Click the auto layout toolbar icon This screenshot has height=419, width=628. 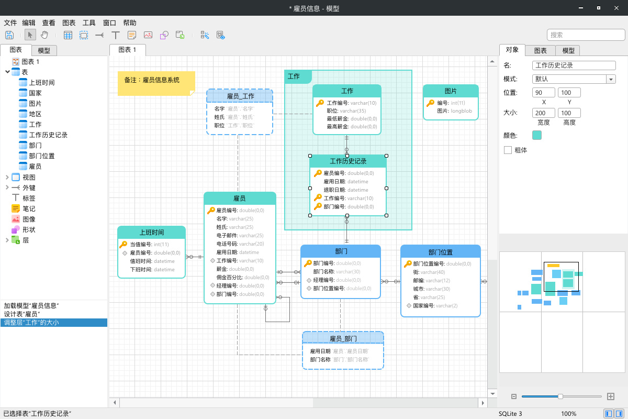(205, 35)
